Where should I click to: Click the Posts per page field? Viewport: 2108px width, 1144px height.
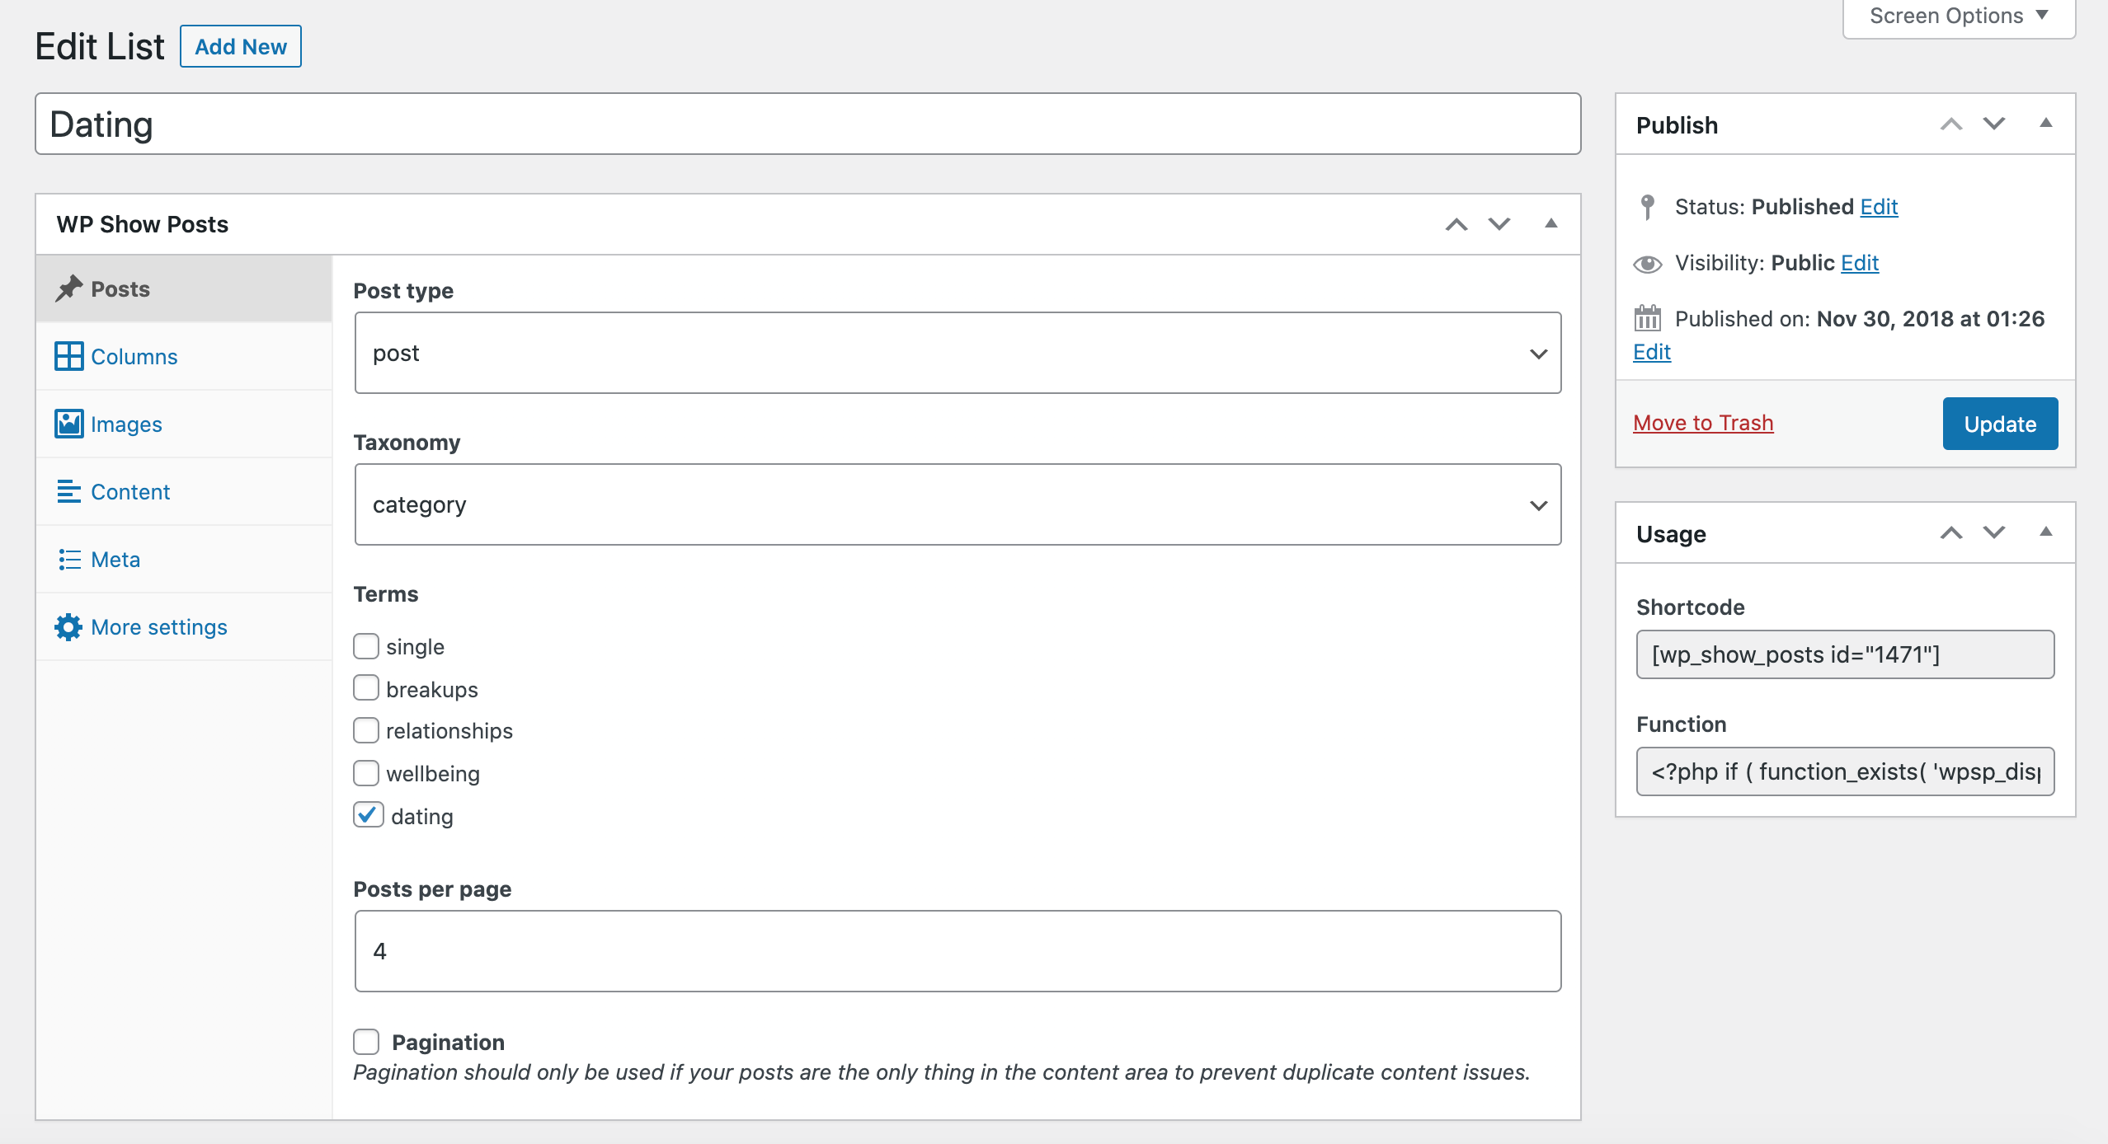tap(958, 951)
